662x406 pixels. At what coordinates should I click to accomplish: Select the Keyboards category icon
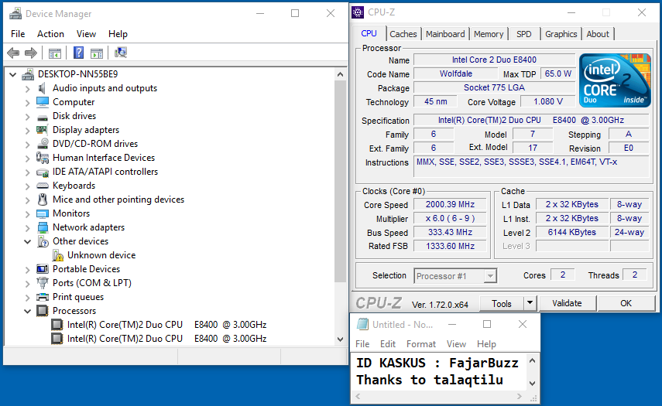coord(43,186)
